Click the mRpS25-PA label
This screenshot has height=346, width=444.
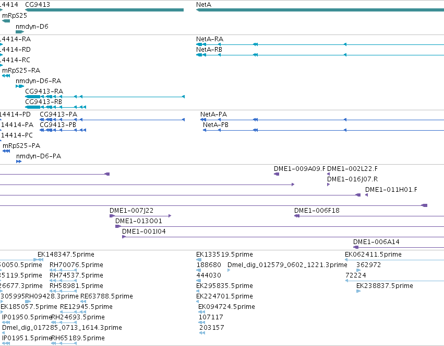click(21, 145)
